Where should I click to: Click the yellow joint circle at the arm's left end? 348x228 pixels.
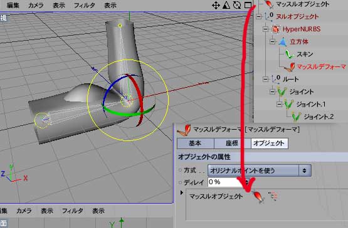[x=42, y=120]
